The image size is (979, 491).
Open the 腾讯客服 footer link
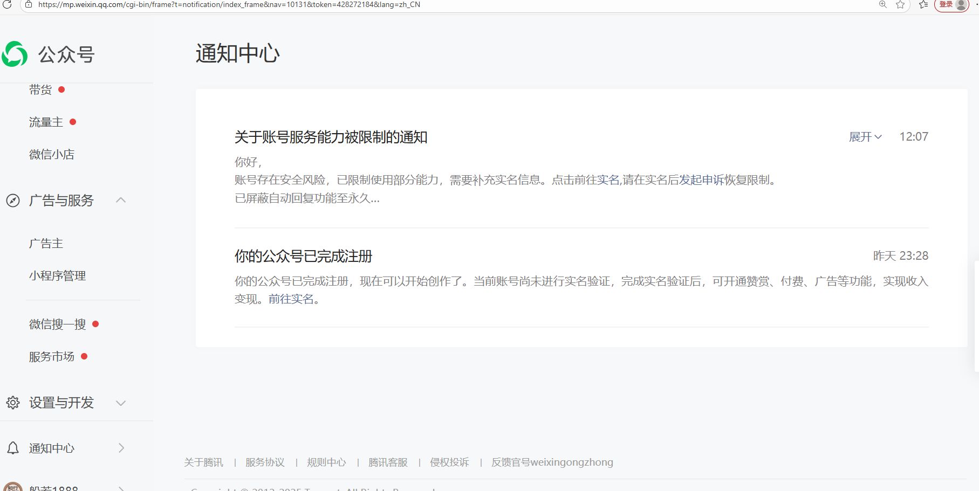tap(388, 462)
